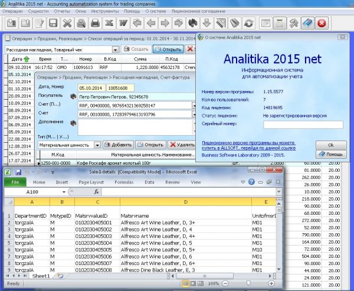Image resolution: width=354 pixels, height=291 pixels.
Task: Click the wrench settings toolbar icon
Action: click(293, 23)
